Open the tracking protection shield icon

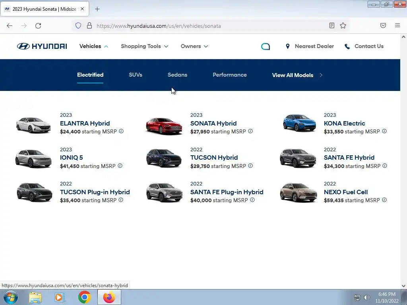78,25
